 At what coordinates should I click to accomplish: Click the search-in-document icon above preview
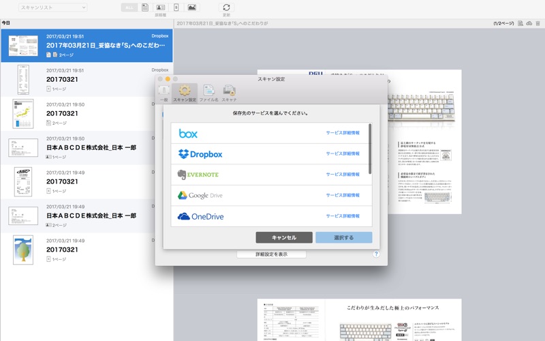pos(520,23)
